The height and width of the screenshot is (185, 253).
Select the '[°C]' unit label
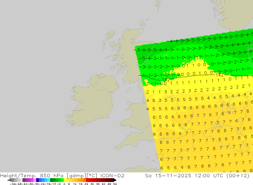92,176
